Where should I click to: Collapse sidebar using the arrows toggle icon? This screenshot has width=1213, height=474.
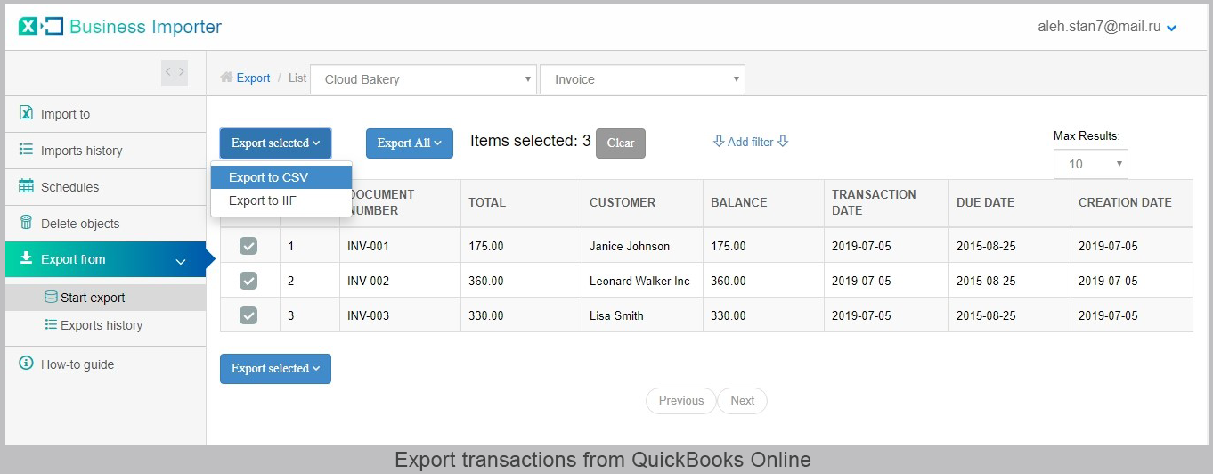(x=175, y=72)
